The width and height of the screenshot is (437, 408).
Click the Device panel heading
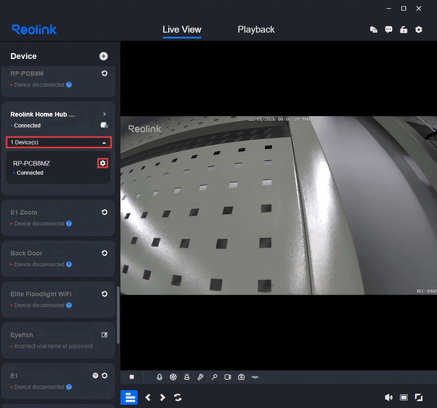23,56
